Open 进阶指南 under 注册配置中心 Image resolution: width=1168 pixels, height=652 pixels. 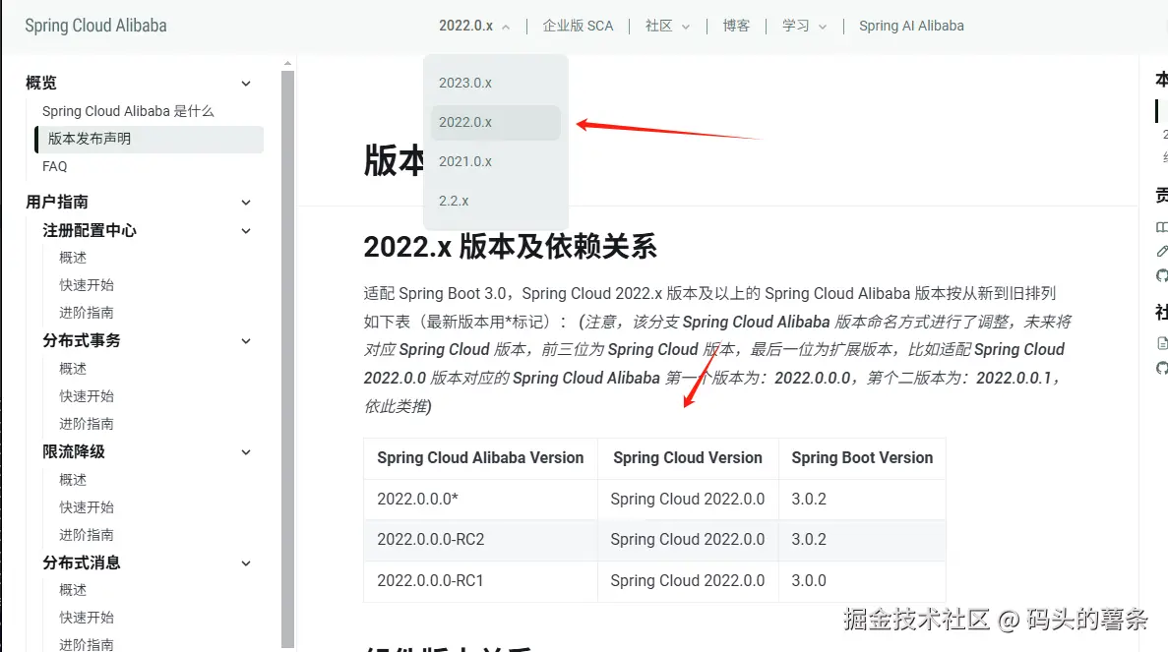click(87, 313)
